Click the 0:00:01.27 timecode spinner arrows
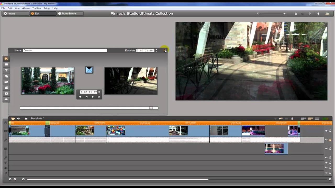Viewport: 335px width, 188px height. point(99,92)
